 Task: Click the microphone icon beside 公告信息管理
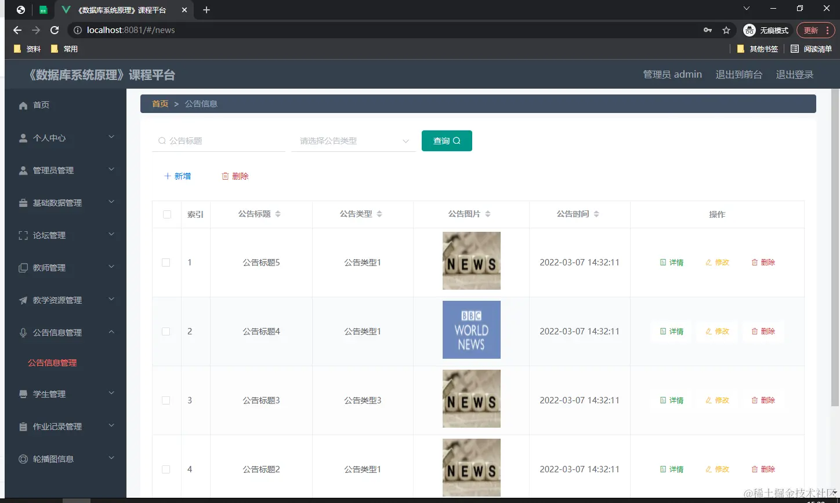pos(23,333)
